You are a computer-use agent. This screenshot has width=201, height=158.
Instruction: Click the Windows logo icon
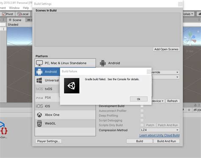(39, 80)
